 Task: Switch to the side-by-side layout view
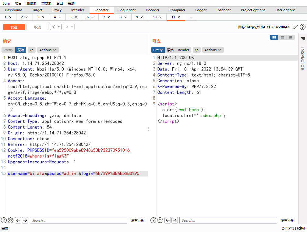click(x=274, y=37)
